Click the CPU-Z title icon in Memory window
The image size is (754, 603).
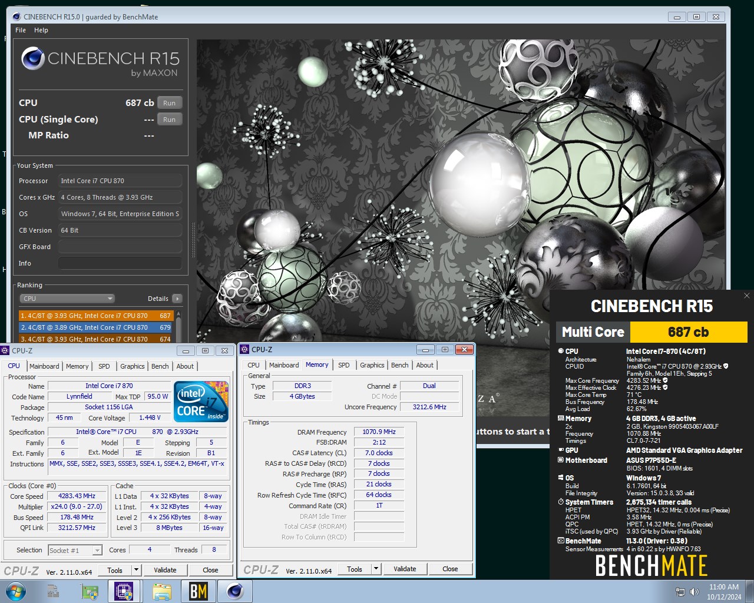[245, 349]
